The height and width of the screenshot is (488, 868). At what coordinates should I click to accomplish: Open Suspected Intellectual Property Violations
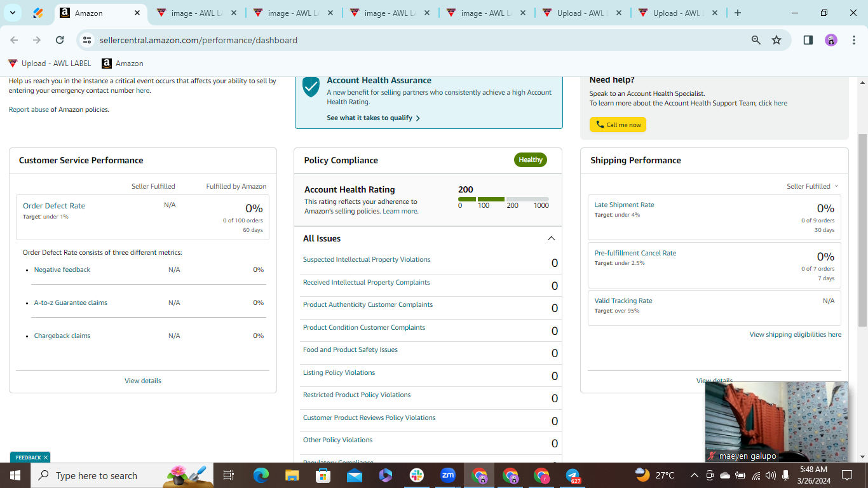(367, 259)
